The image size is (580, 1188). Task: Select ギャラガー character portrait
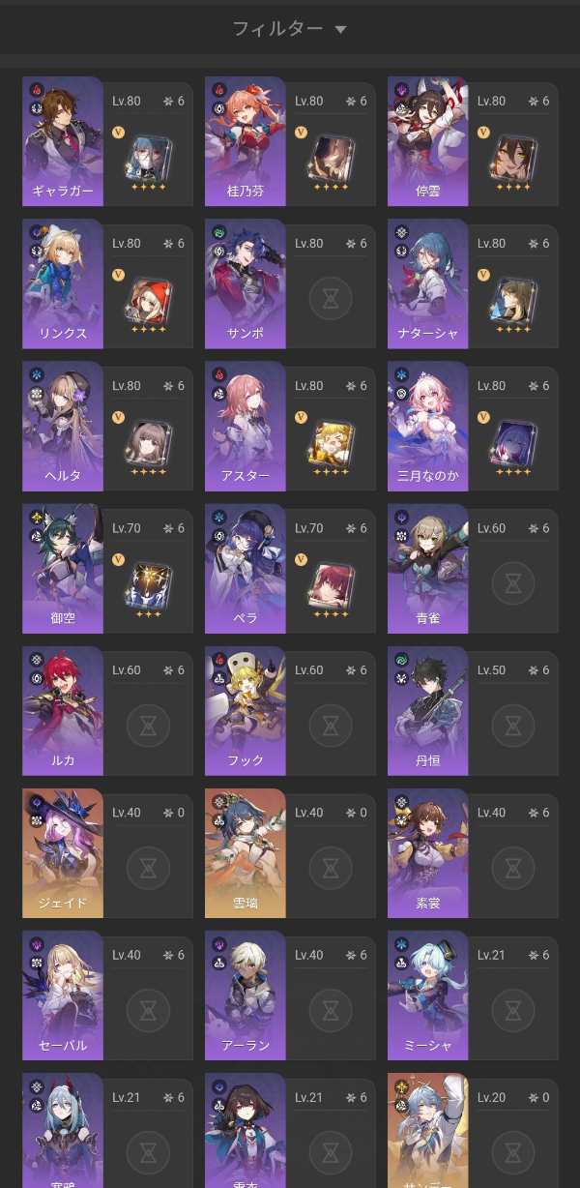[62, 141]
